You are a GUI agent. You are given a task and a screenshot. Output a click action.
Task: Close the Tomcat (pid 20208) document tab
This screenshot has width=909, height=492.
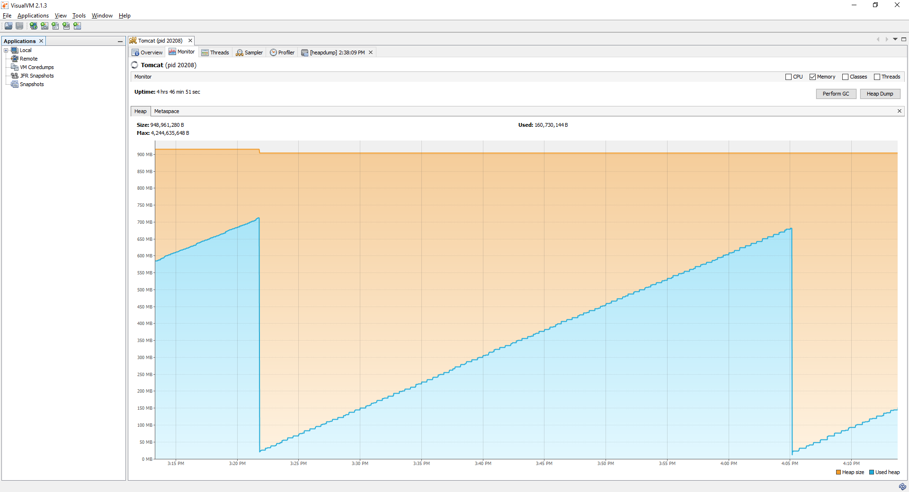pos(190,41)
